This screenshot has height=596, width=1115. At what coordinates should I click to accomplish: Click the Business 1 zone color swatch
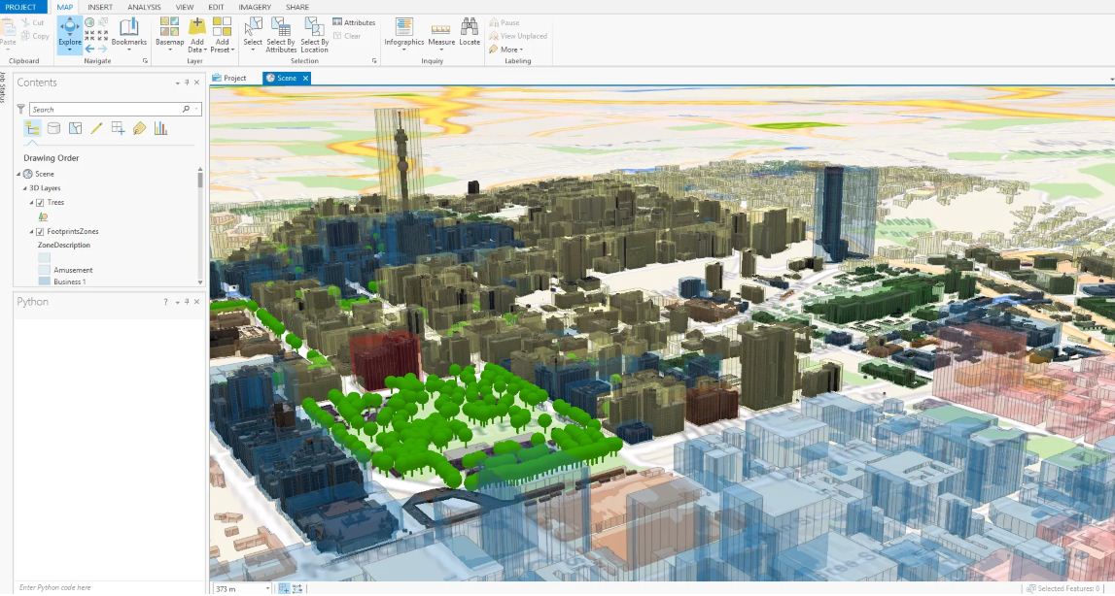click(x=44, y=281)
